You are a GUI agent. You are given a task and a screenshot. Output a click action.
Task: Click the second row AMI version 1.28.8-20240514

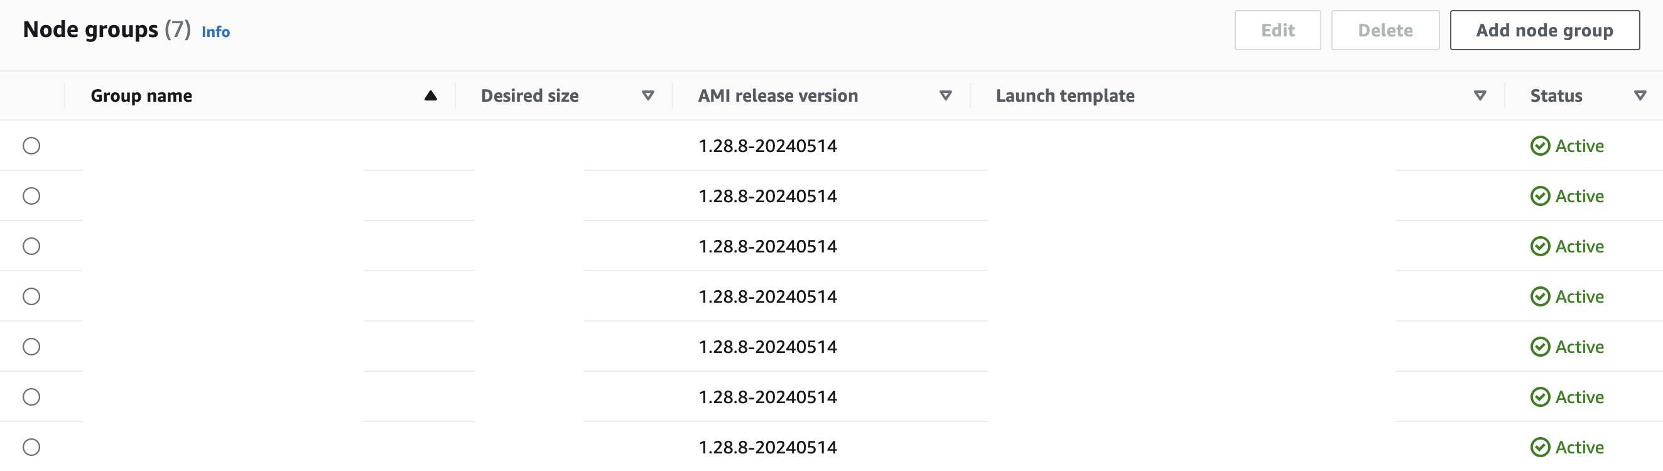point(767,196)
